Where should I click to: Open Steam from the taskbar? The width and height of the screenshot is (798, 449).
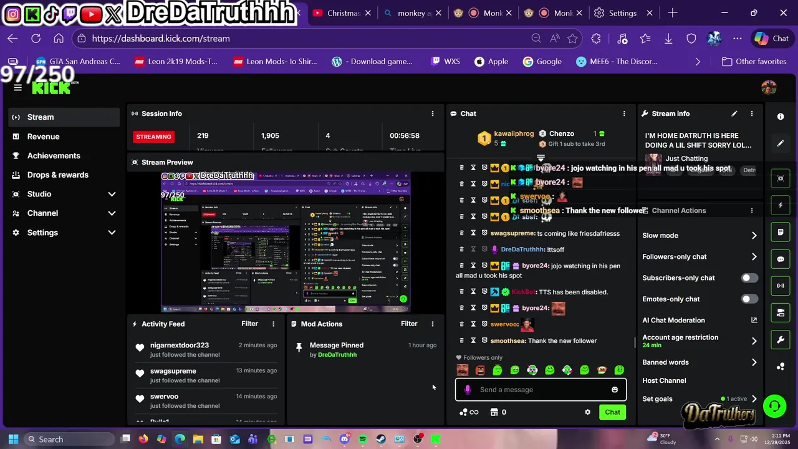[381, 439]
